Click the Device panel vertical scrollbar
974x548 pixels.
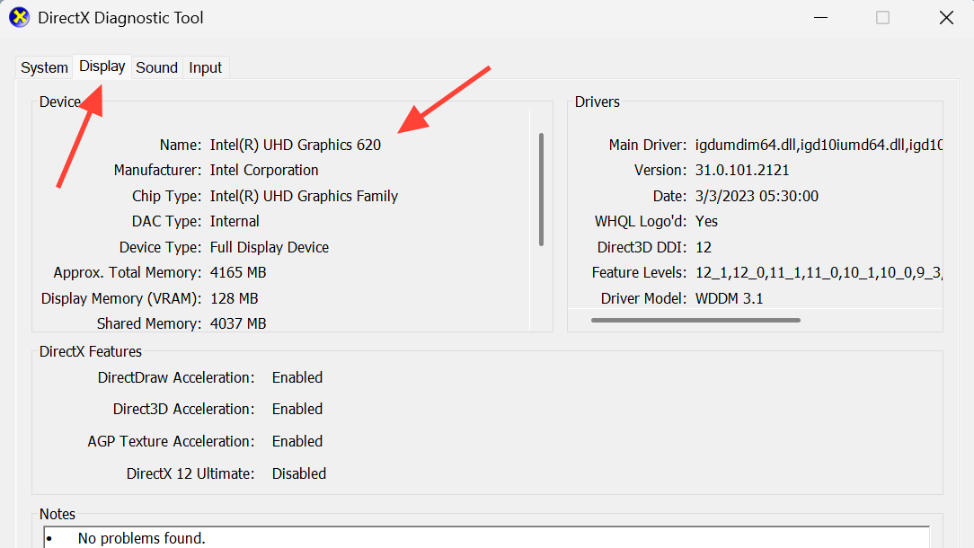point(541,190)
